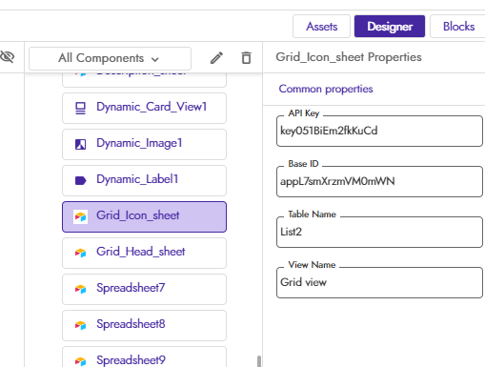This screenshot has width=485, height=367.
Task: Toggle hidden components visibility eye icon
Action: click(x=8, y=57)
